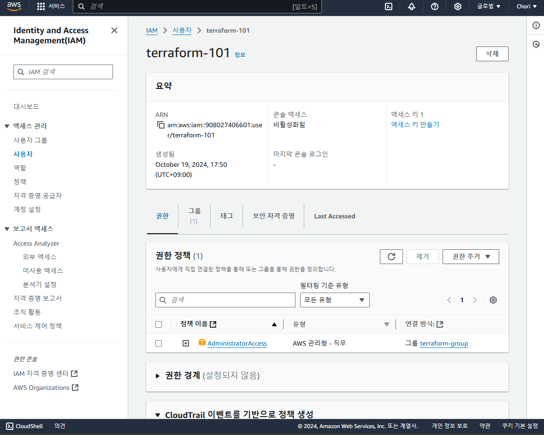Open the help question mark icon
Image resolution: width=544 pixels, height=435 pixels.
click(x=434, y=6)
